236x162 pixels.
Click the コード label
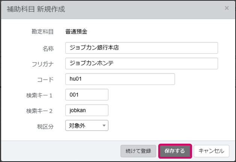tap(45, 79)
